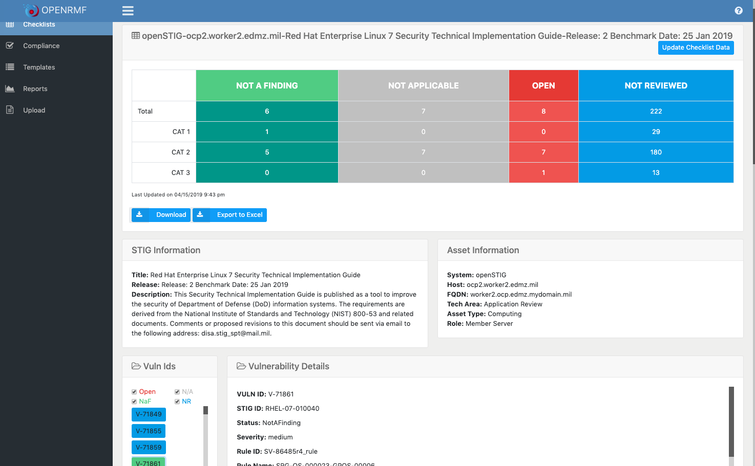Screen dimensions: 755x466
Task: Open the Compliance sidebar menu item
Action: tap(56, 46)
